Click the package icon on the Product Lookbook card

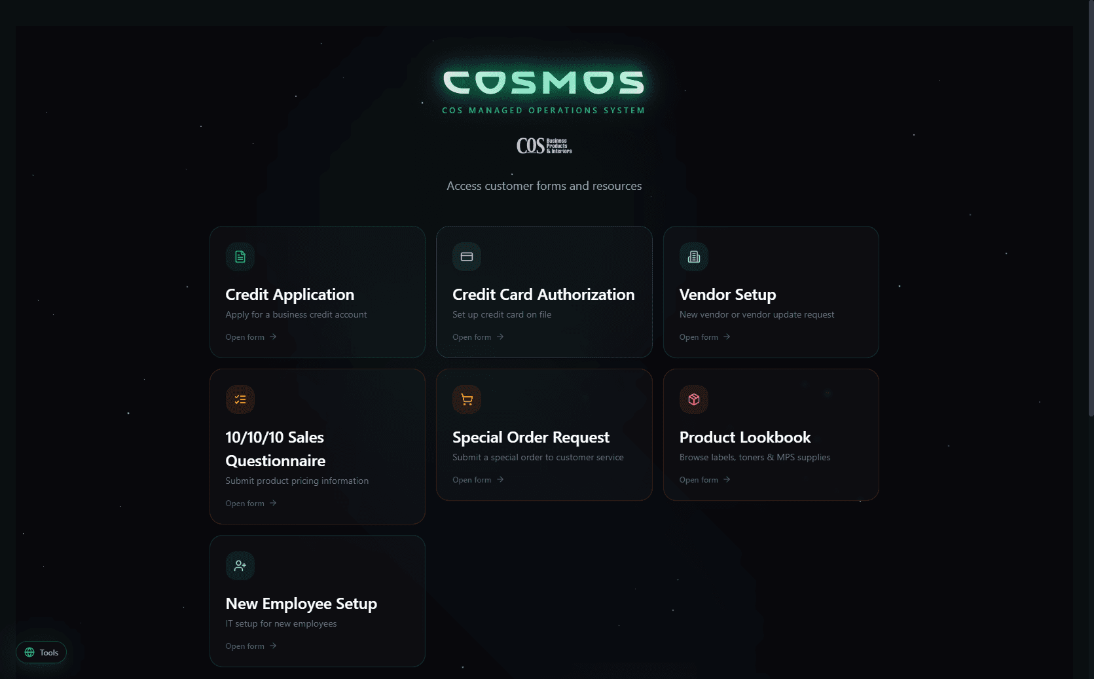click(x=693, y=399)
